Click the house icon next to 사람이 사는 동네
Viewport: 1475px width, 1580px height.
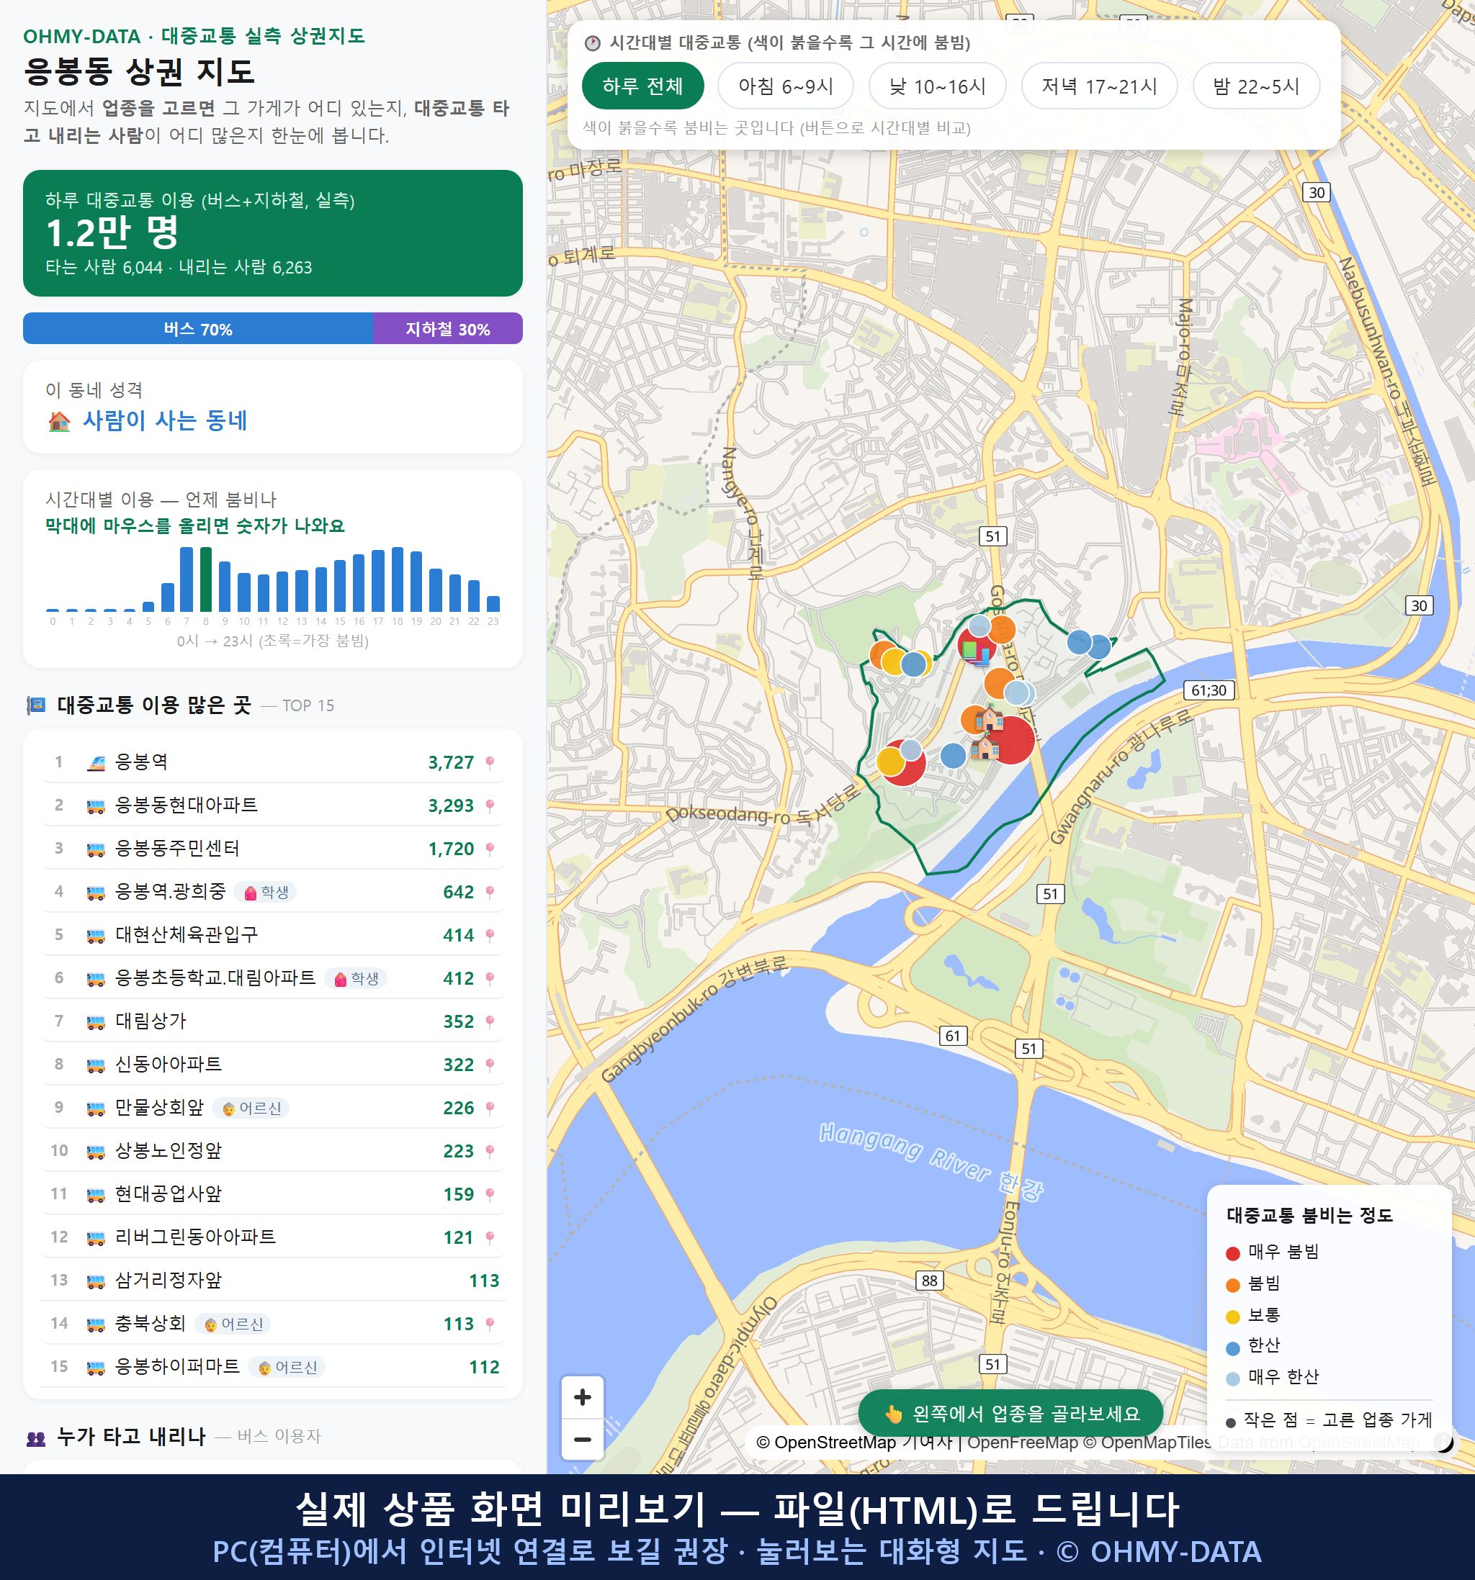[59, 420]
